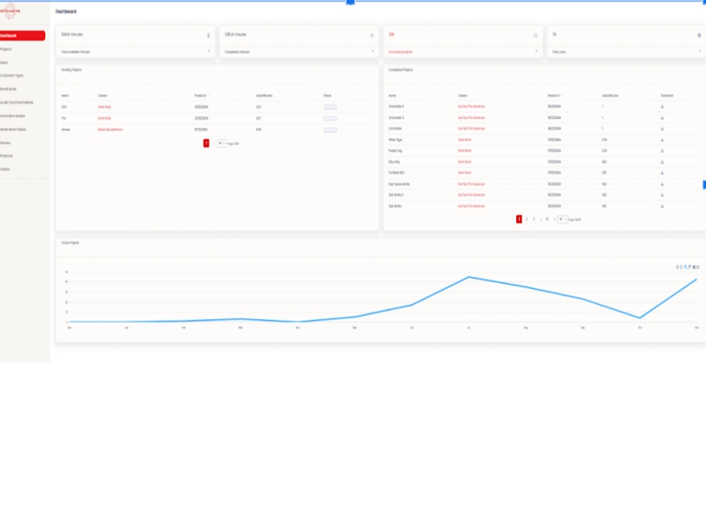
Task: Click the icon on Total available minutes card
Action: pyautogui.click(x=208, y=35)
